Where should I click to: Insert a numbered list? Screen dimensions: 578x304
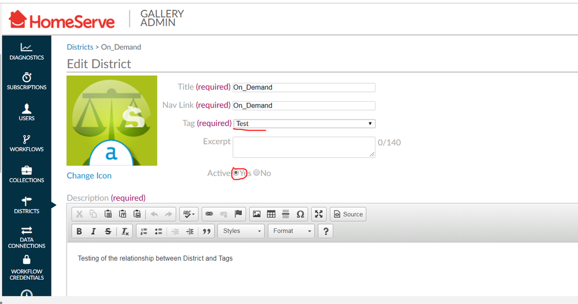(144, 231)
